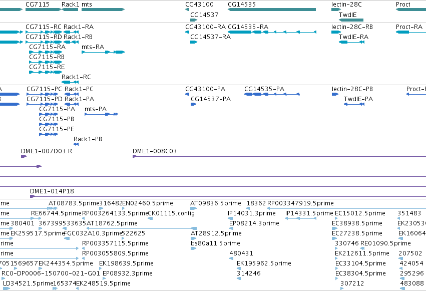Select the DME1-014P18 clone label
Screen dimensions: 426x291
click(x=52, y=191)
